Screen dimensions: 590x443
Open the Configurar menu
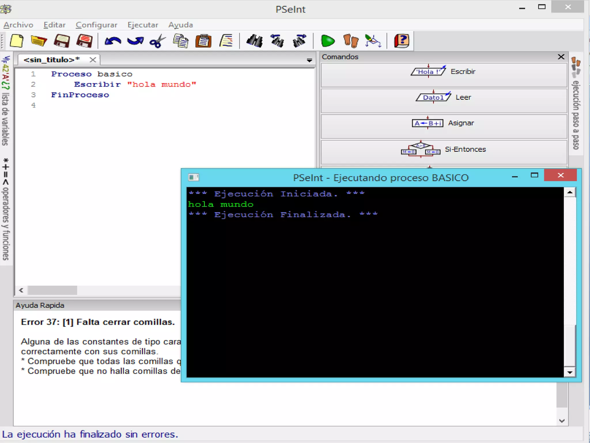click(x=96, y=25)
